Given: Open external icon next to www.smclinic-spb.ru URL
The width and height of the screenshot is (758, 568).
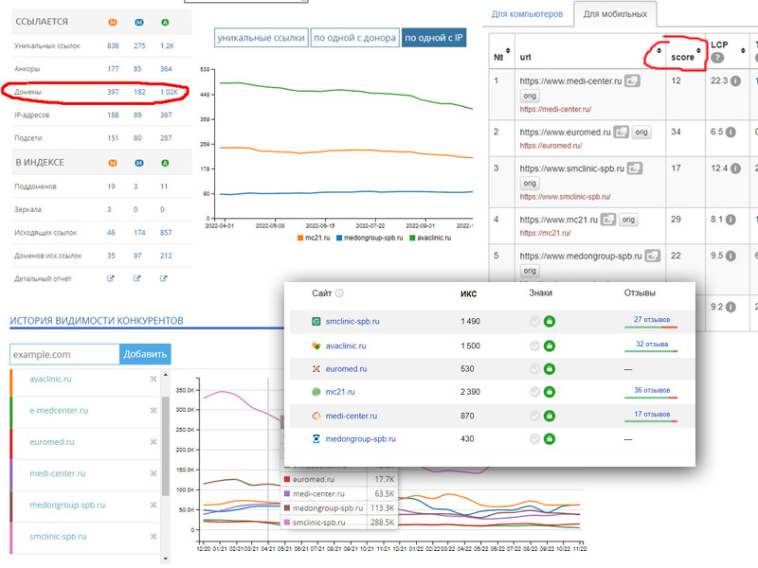Looking at the screenshot, I should pyautogui.click(x=635, y=169).
